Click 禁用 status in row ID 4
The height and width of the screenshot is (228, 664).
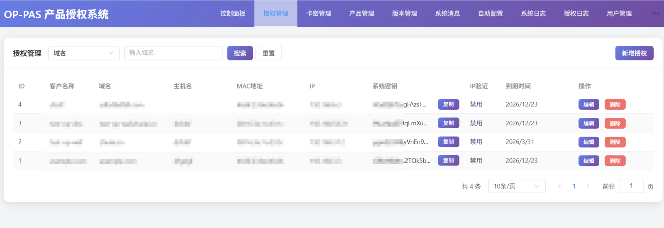476,104
